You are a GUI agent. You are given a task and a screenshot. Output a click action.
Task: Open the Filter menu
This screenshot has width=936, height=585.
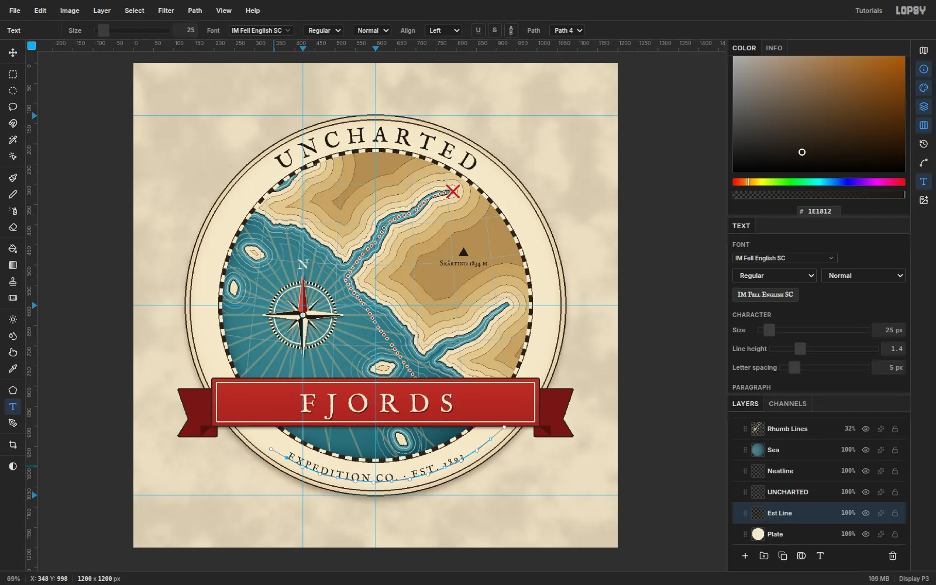point(166,11)
